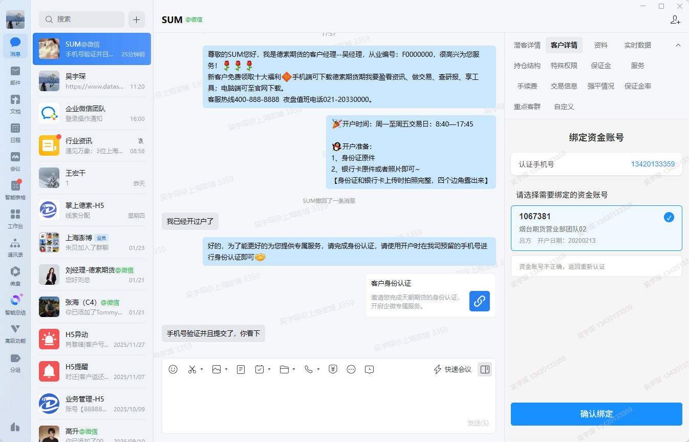
Task: Click the add member icon in chat header
Action: 675,19
